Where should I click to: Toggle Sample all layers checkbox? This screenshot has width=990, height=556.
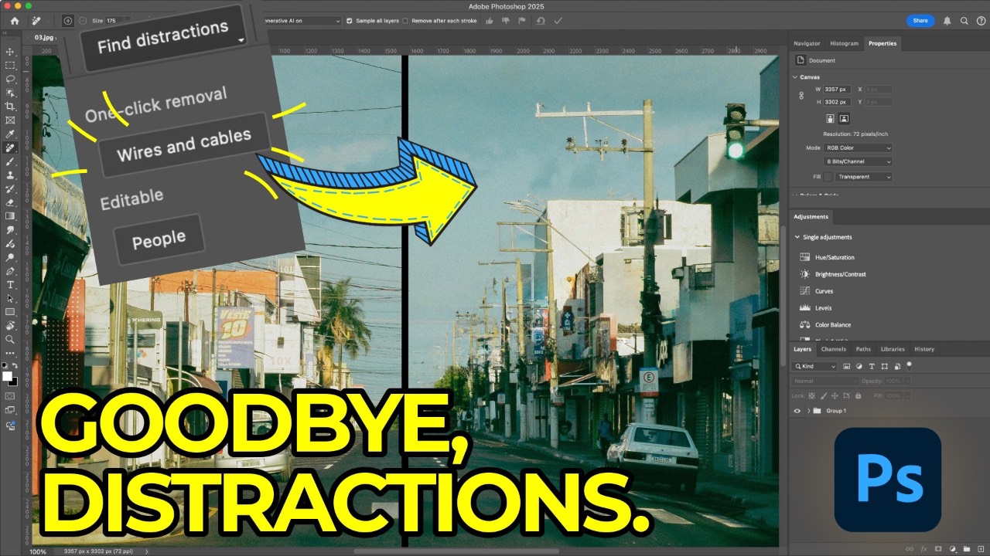(350, 21)
